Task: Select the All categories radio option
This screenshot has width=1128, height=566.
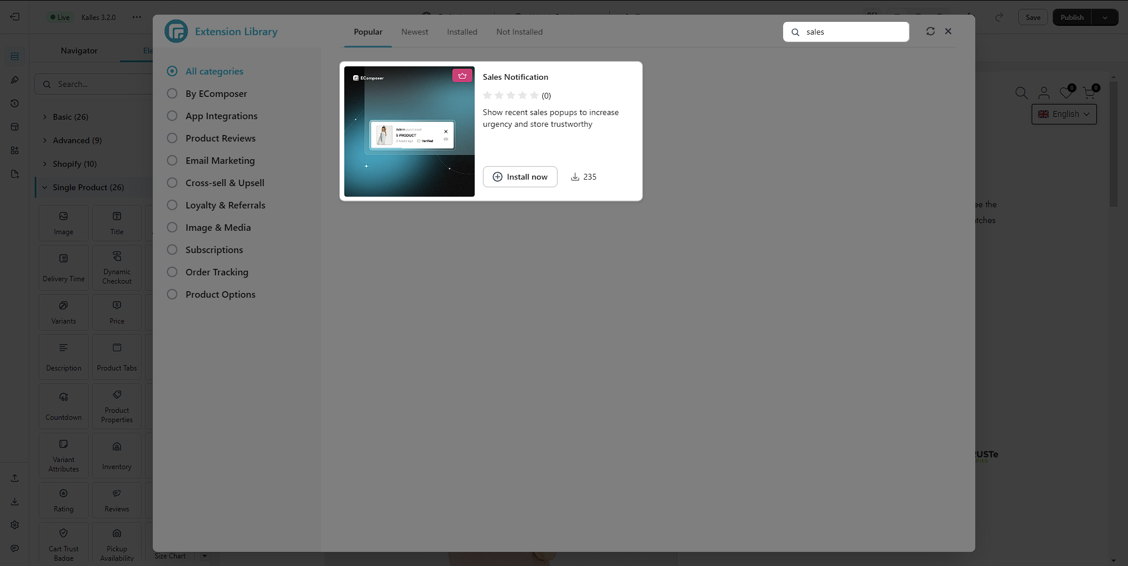Action: pos(172,71)
